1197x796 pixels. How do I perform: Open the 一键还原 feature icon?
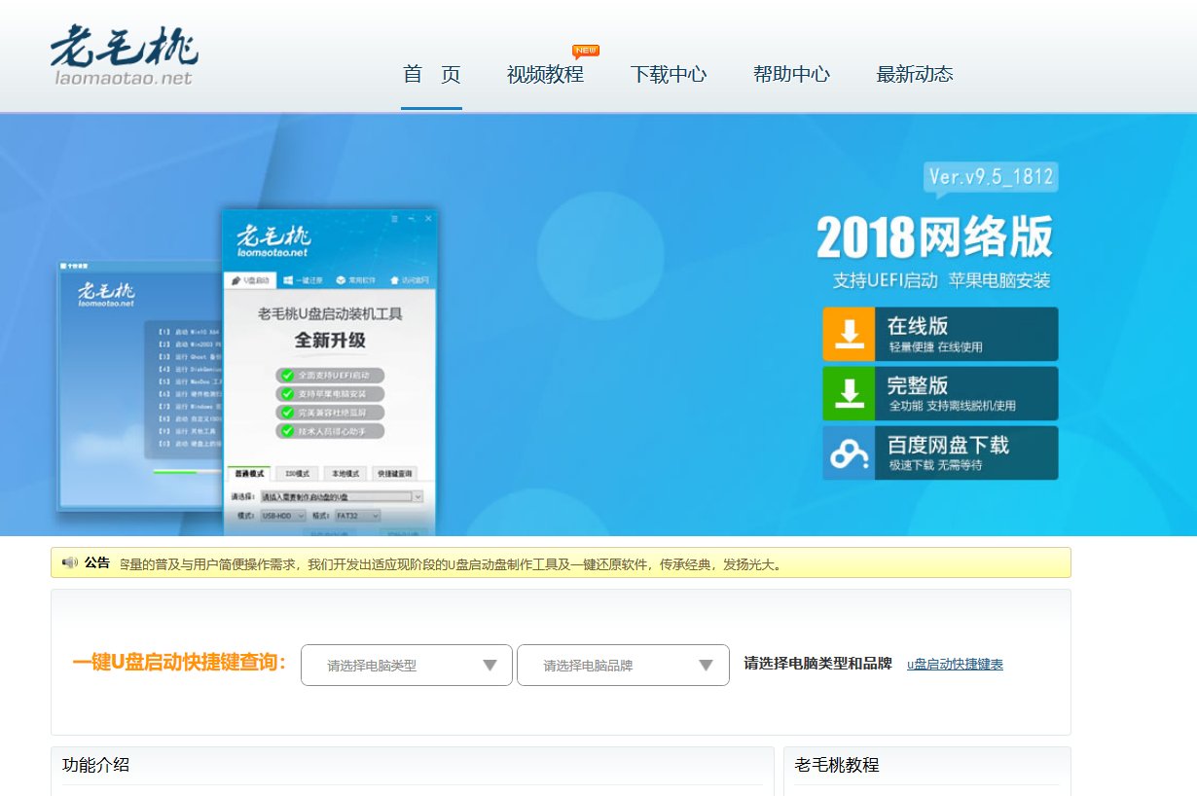pos(288,279)
